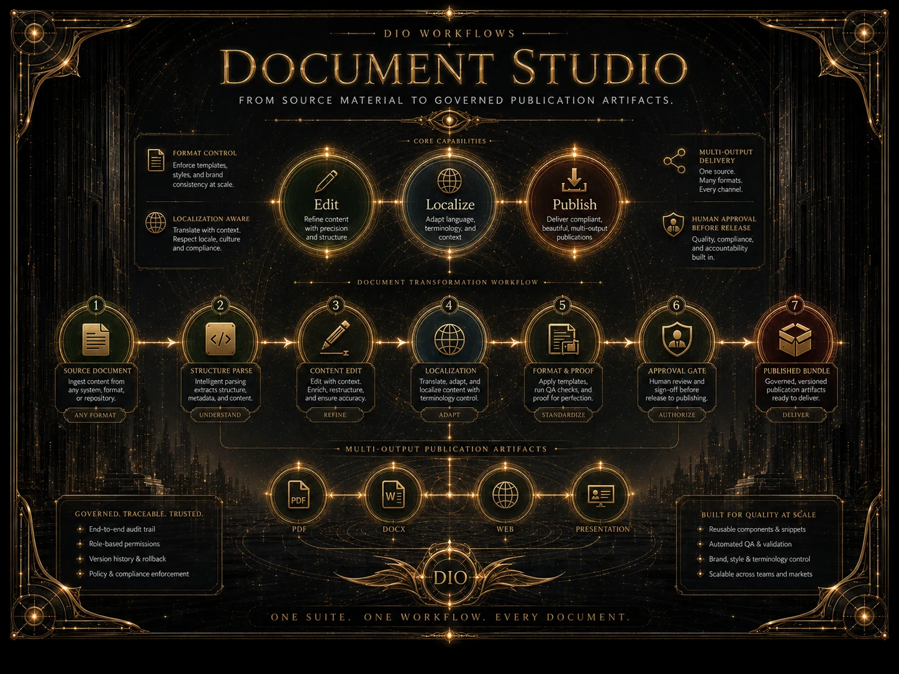Select the Published Bundle box icon
The image size is (899, 674).
(x=795, y=339)
